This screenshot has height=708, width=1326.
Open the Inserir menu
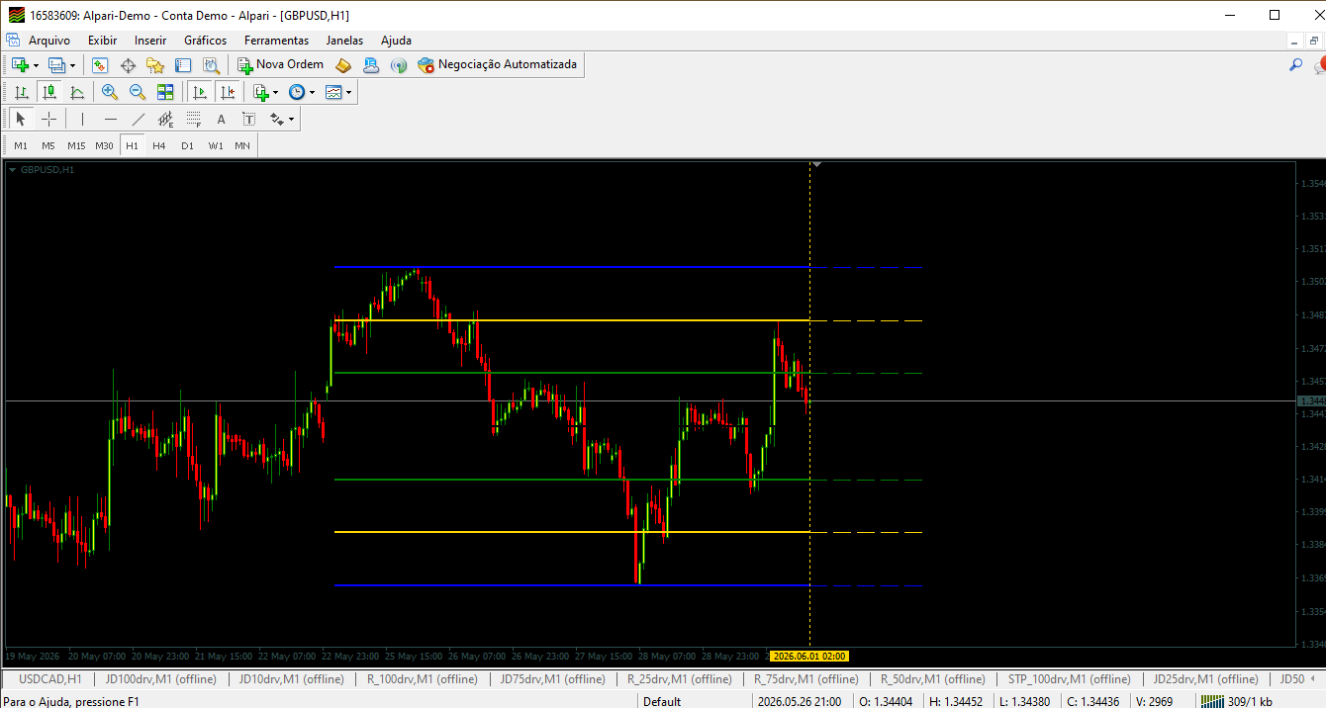coord(150,41)
